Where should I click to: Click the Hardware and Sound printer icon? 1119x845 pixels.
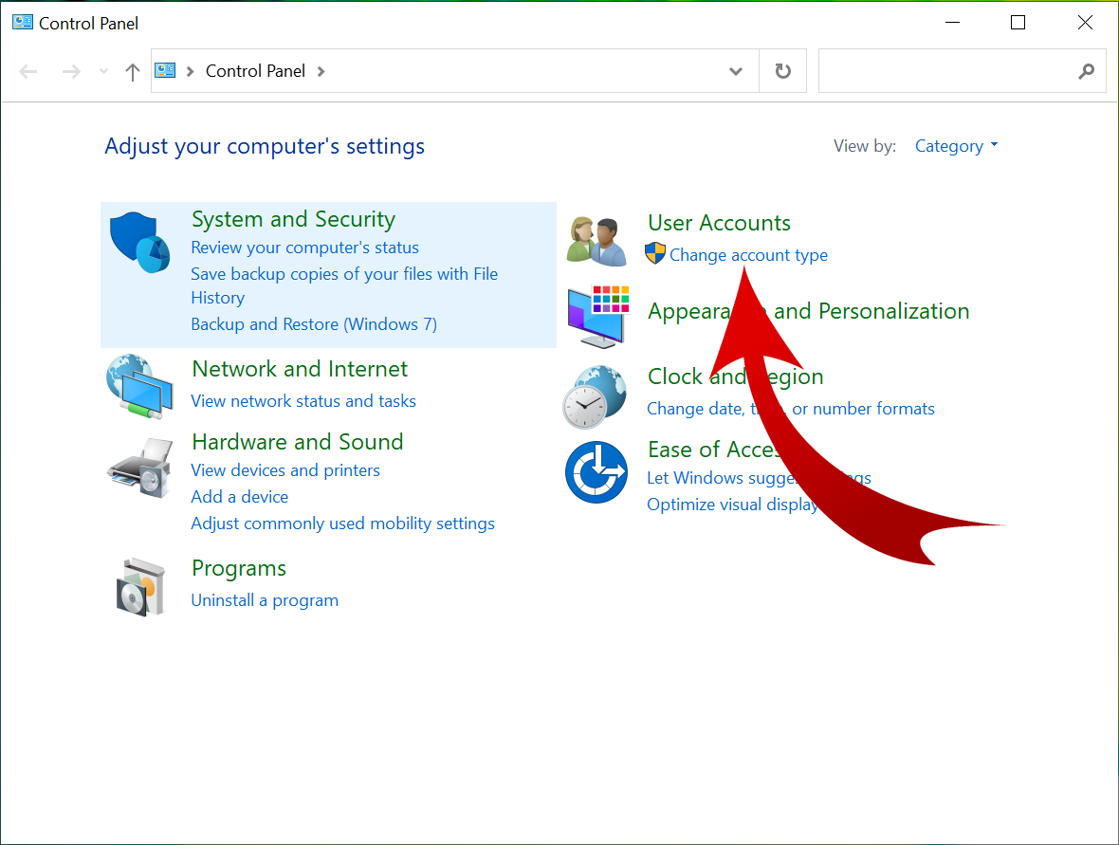click(x=140, y=468)
